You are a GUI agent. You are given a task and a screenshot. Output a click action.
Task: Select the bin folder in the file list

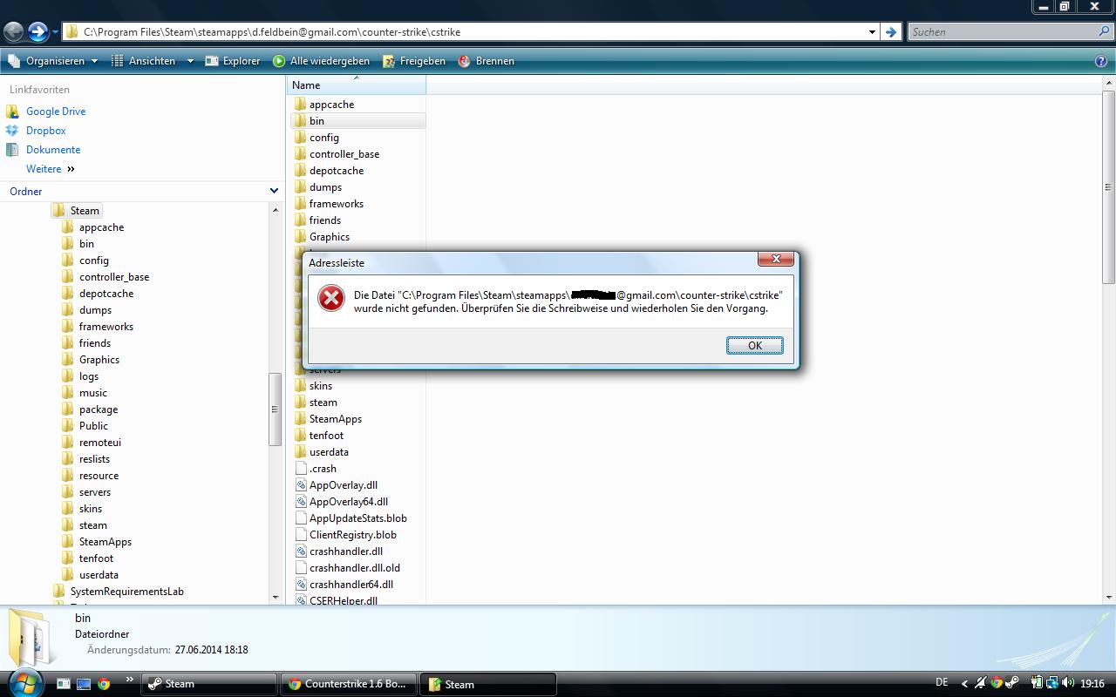click(357, 121)
